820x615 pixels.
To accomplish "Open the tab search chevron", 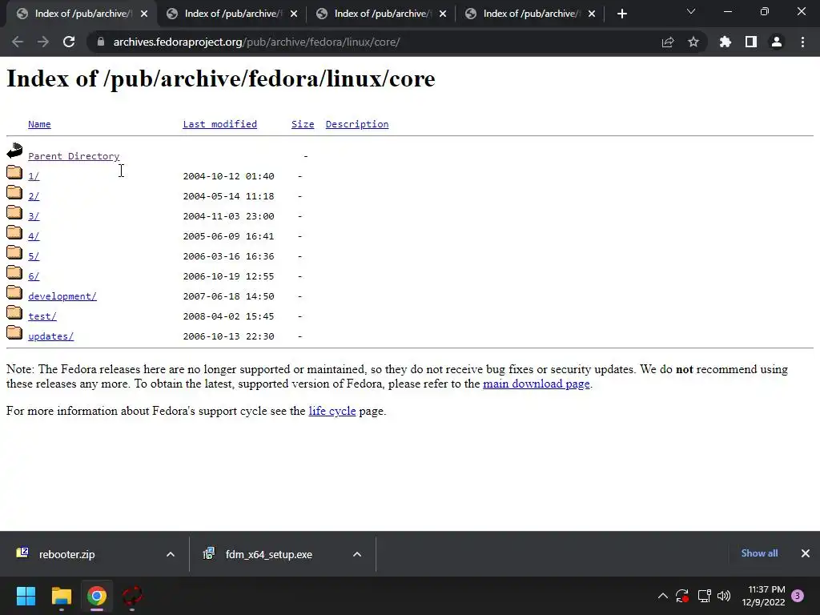I will [691, 11].
